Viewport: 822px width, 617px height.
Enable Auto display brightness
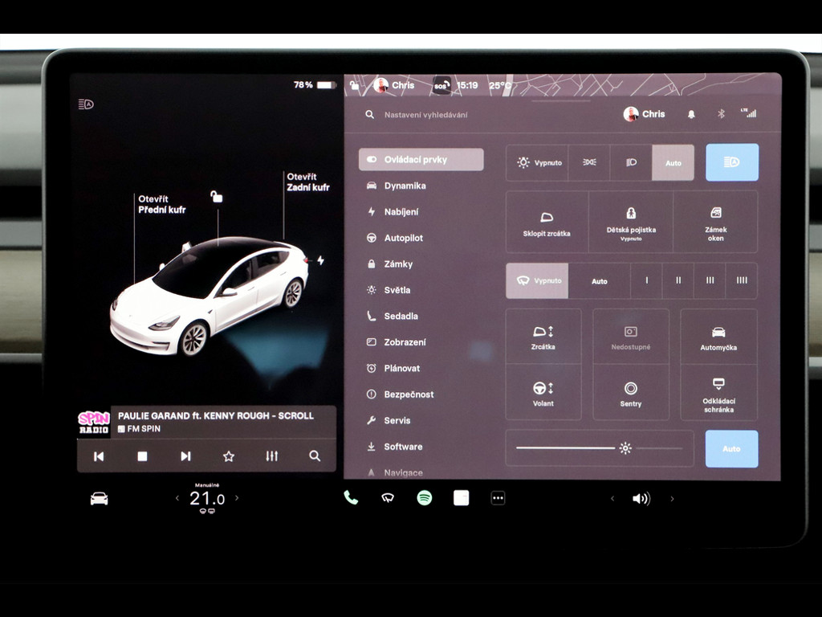(731, 448)
